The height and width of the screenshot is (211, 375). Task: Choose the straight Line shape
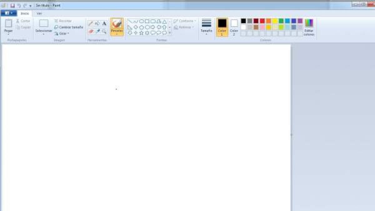coord(130,22)
